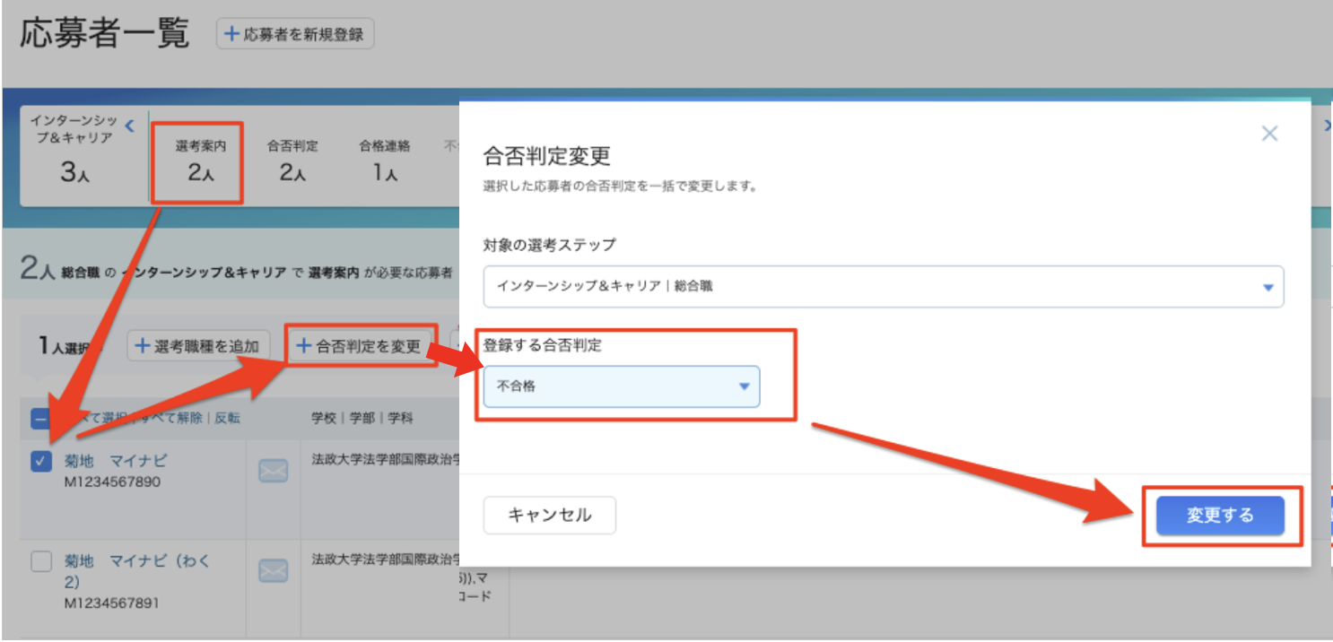Screen dimensions: 1333x642
Task: Click mail icon for 菊地 マイナビ (わく2) row
Action: click(x=273, y=571)
